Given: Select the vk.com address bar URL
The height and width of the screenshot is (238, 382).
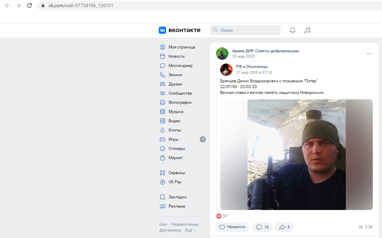Looking at the screenshot, I should pyautogui.click(x=81, y=5).
